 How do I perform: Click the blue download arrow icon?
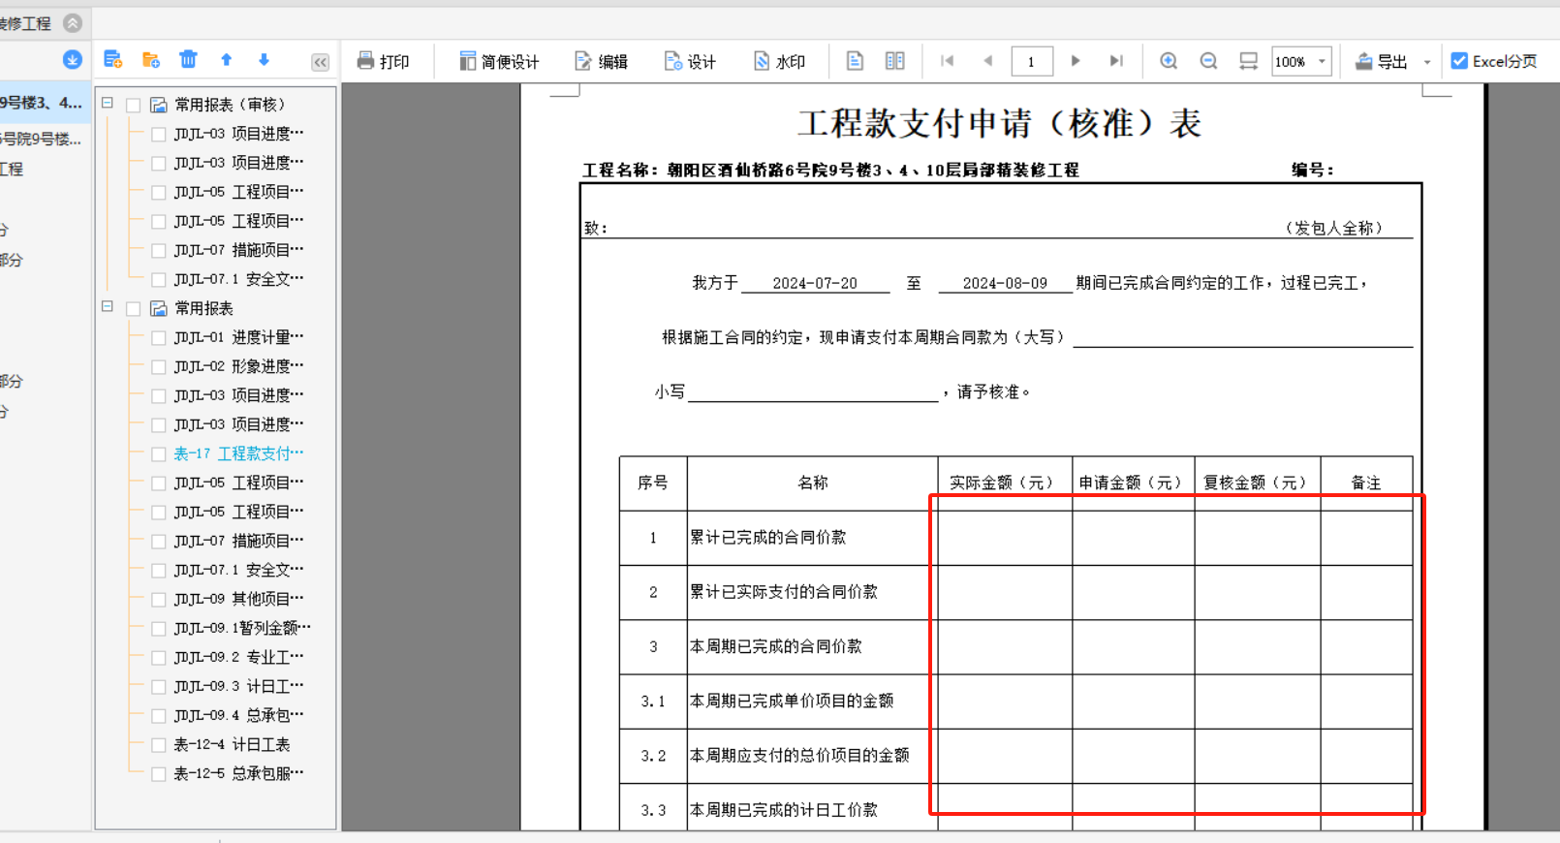[72, 60]
